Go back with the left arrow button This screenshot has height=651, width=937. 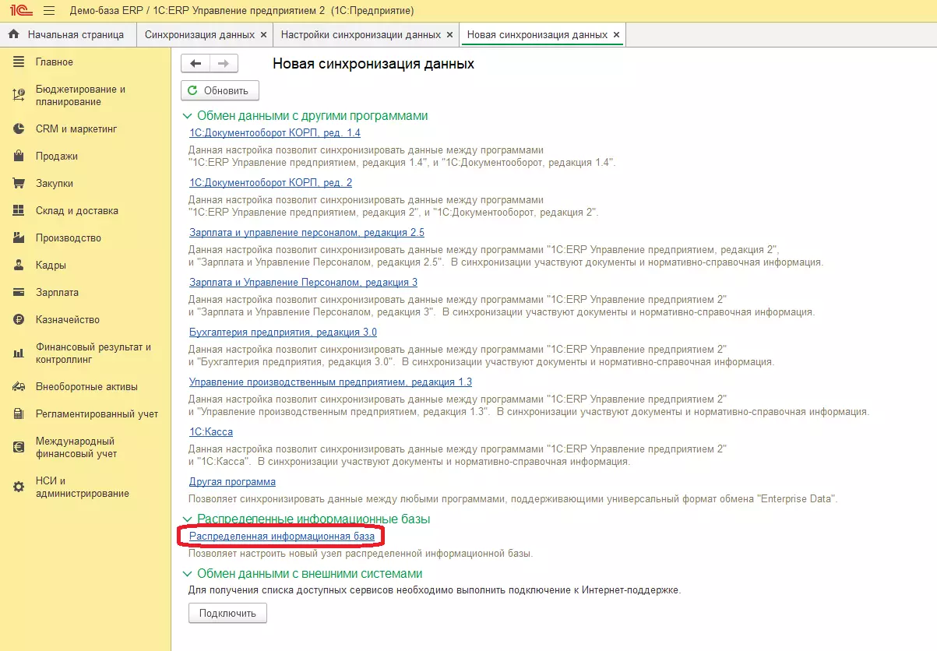click(x=196, y=64)
